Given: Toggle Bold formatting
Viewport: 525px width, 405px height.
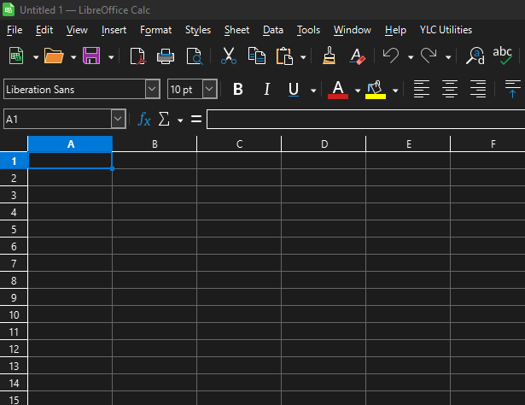Looking at the screenshot, I should pyautogui.click(x=238, y=89).
